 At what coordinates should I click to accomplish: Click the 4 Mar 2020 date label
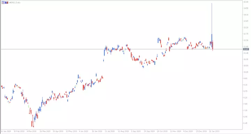tap(31, 131)
